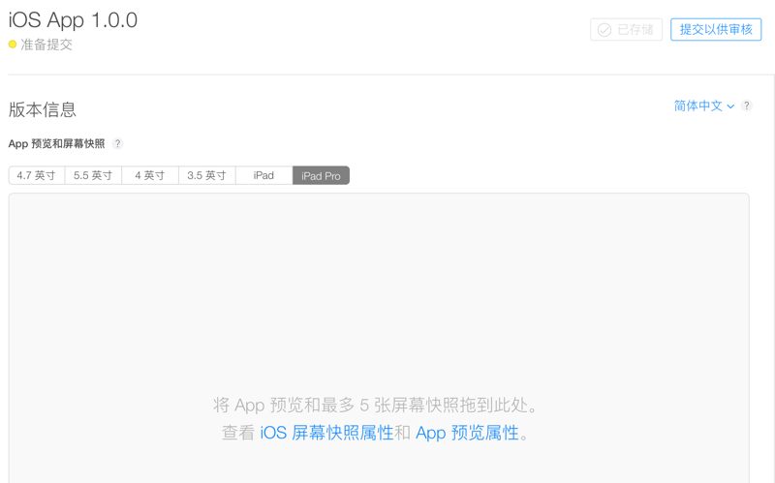
Task: Switch to the 4 英寸 tab
Action: [150, 175]
